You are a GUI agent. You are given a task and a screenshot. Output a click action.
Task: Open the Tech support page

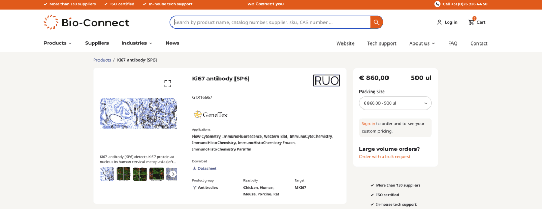[x=382, y=43]
